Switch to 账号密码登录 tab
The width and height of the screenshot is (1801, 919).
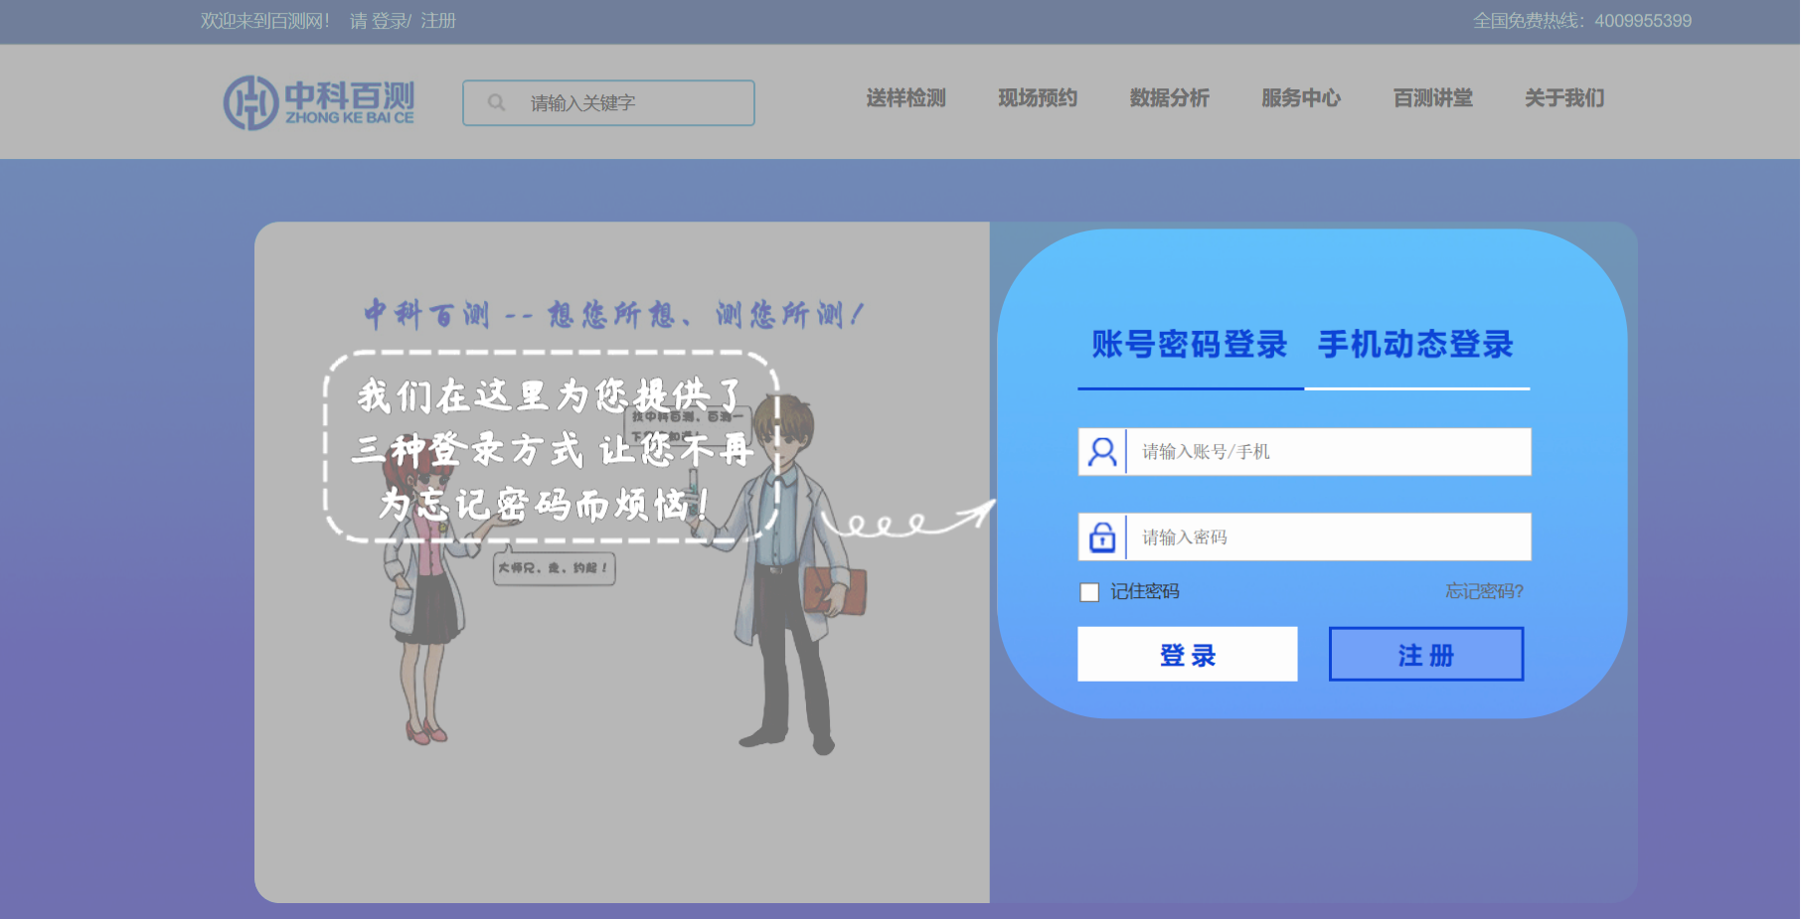1189,345
